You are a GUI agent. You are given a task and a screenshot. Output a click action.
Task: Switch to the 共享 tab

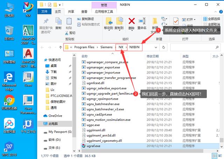click(71, 12)
